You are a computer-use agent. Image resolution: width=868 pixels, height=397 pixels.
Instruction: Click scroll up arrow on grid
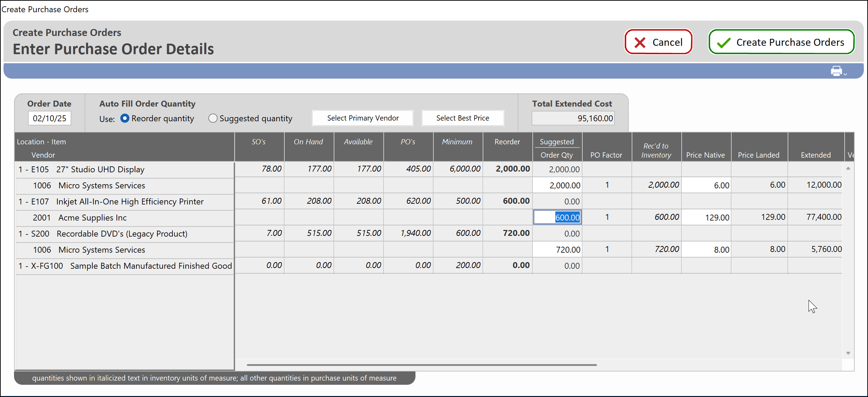(848, 168)
